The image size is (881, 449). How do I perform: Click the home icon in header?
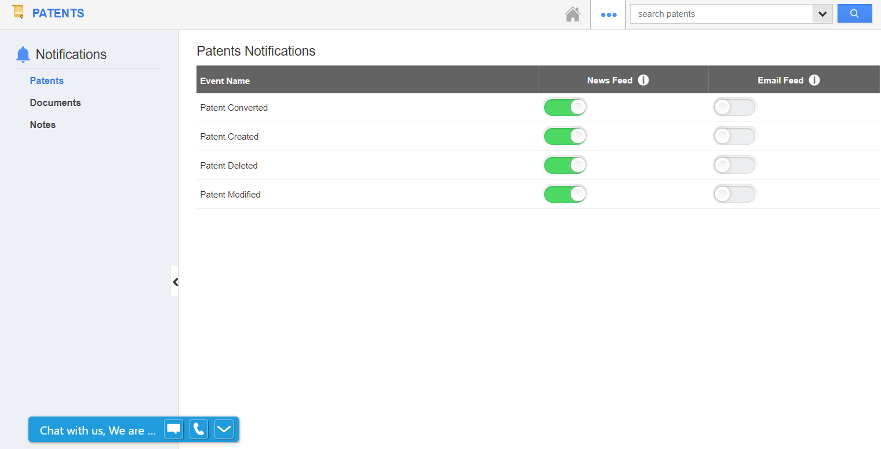pos(573,14)
